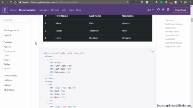The height and width of the screenshot is (108, 193).
Task: Open the Chrome three-dot menu
Action: [190, 2]
